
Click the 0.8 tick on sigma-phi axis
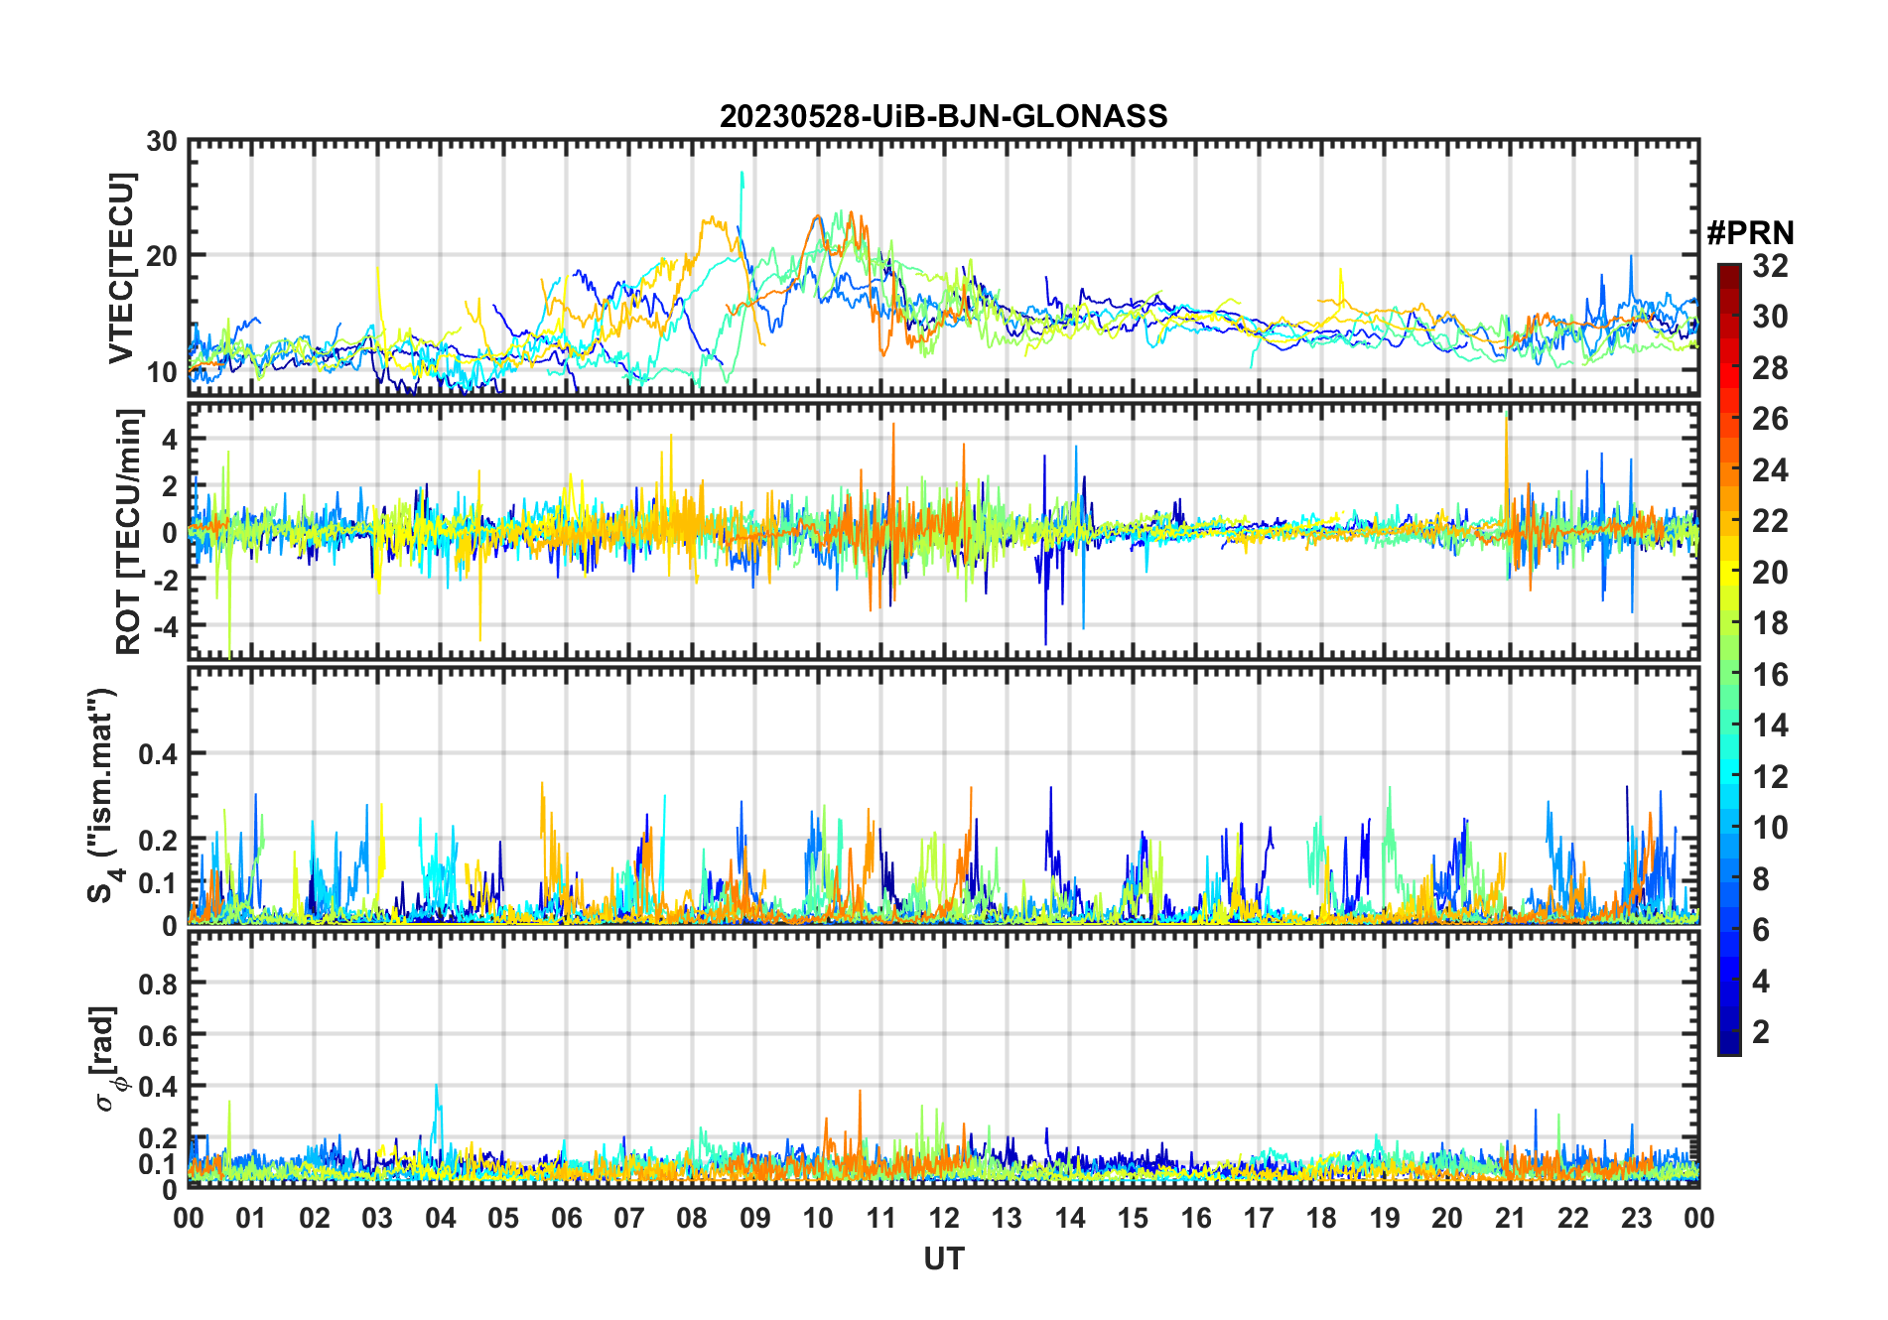(157, 984)
